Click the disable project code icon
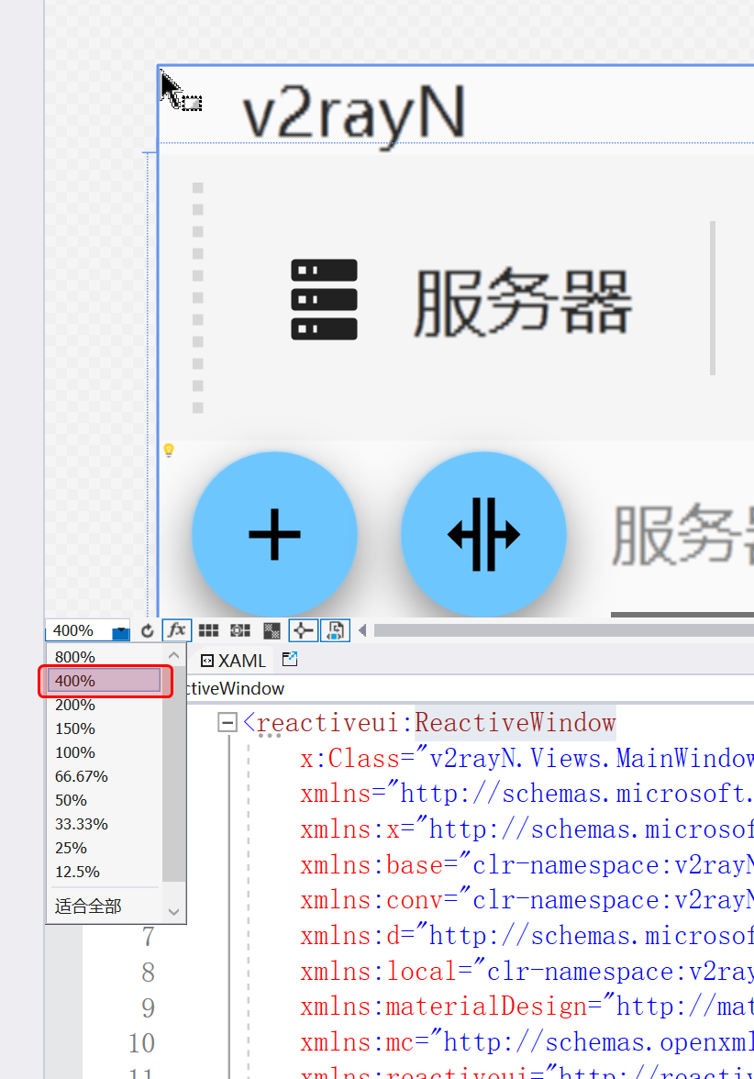Screen dimensions: 754x1079 pyautogui.click(x=335, y=630)
